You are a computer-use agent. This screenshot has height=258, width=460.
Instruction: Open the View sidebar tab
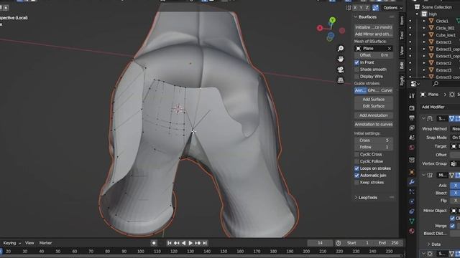pyautogui.click(x=402, y=50)
